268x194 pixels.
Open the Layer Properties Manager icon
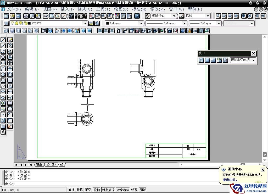click(x=6, y=23)
